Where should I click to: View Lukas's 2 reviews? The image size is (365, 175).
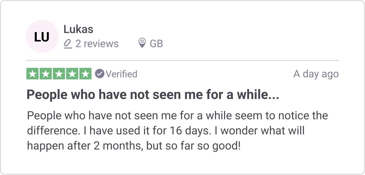(x=97, y=44)
